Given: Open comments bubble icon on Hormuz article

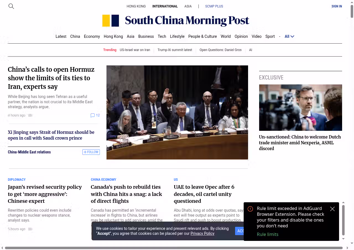Looking at the screenshot, I should point(93,115).
